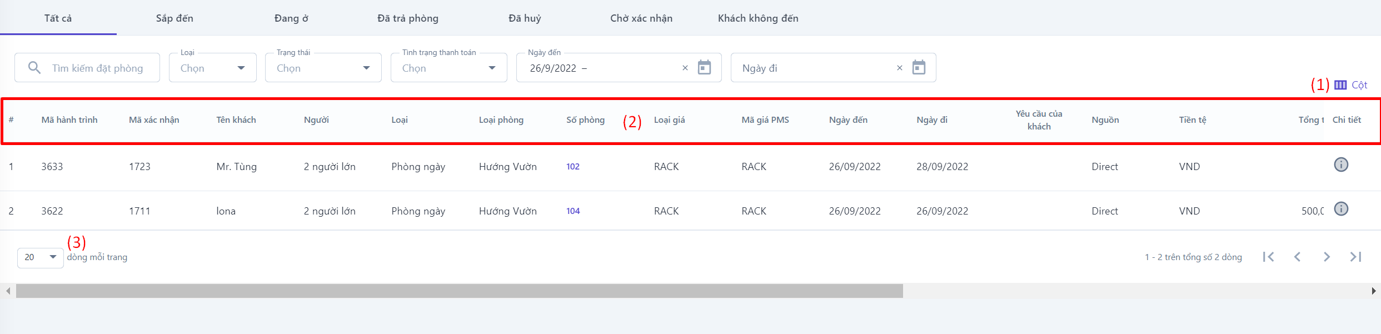Open the departure date calendar picker
1381x334 pixels.
pos(919,68)
